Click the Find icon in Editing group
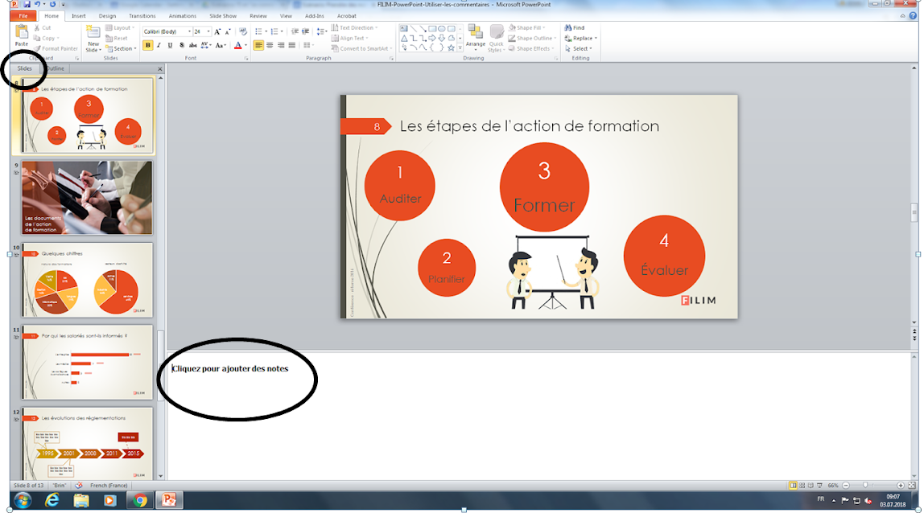This screenshot has width=924, height=513. (x=575, y=27)
